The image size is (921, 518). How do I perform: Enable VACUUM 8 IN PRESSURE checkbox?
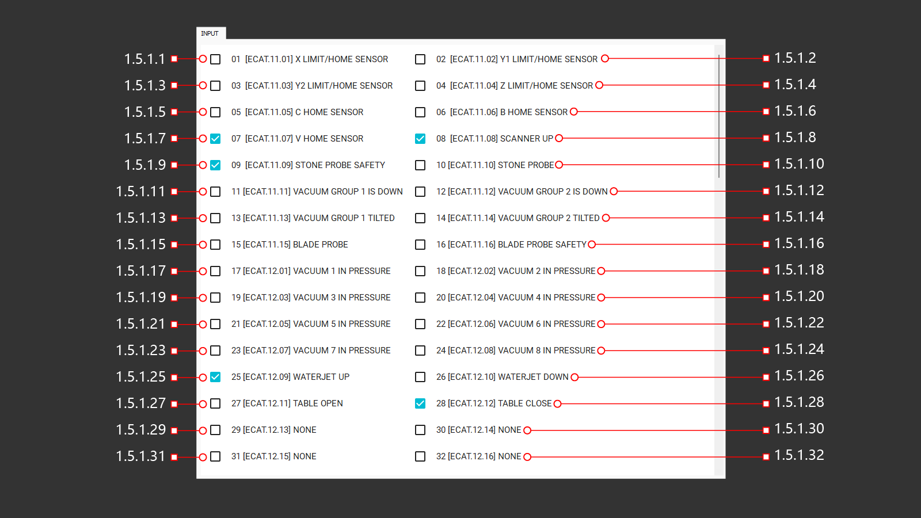[x=420, y=351]
